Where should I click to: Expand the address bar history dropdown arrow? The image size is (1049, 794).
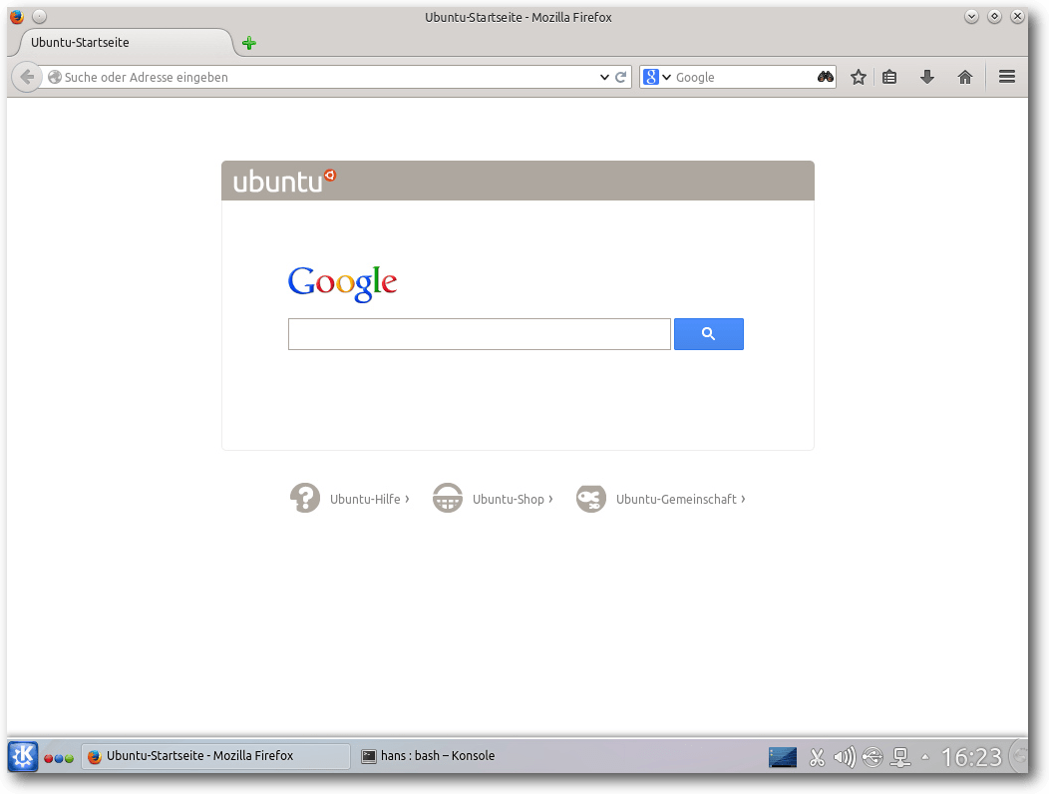point(604,77)
